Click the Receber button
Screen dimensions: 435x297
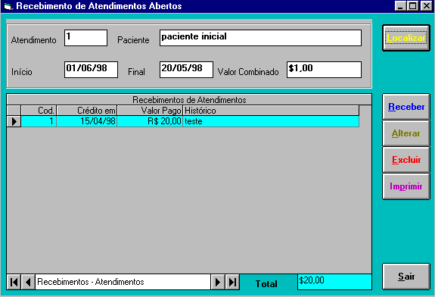(406, 107)
